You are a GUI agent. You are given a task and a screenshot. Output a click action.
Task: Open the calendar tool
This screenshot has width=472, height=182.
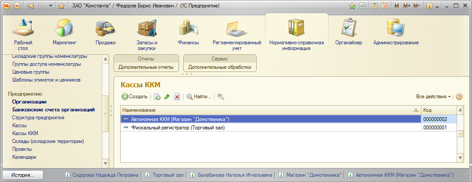pos(384,6)
